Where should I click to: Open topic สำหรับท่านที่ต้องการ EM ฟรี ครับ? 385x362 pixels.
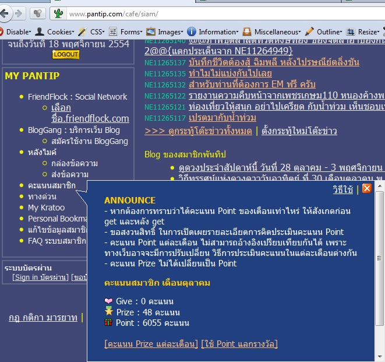(x=252, y=85)
